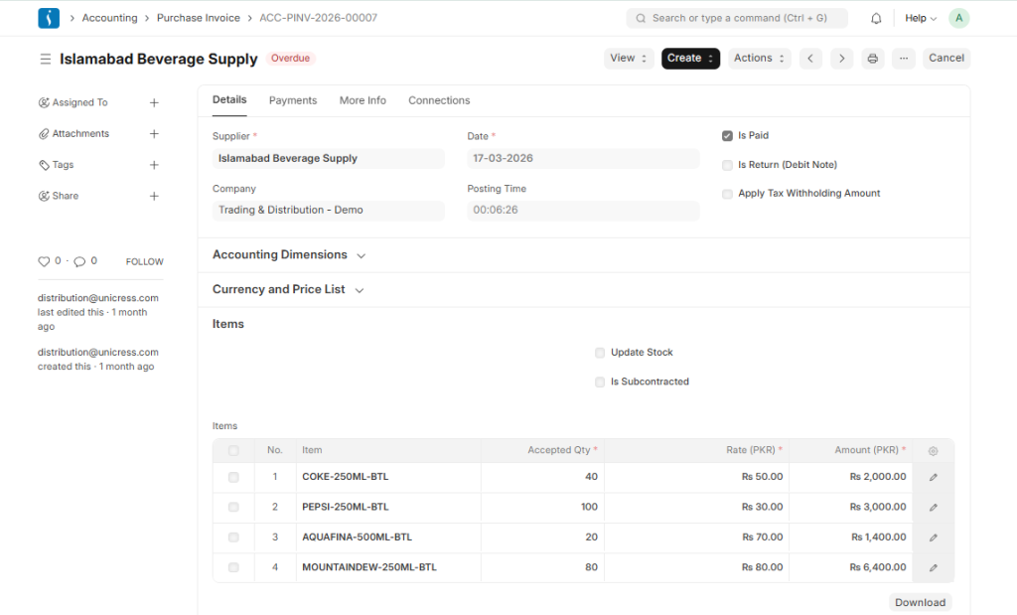Viewport: 1017px width, 615px height.
Task: Switch to the Connections tab
Action: pyautogui.click(x=439, y=100)
